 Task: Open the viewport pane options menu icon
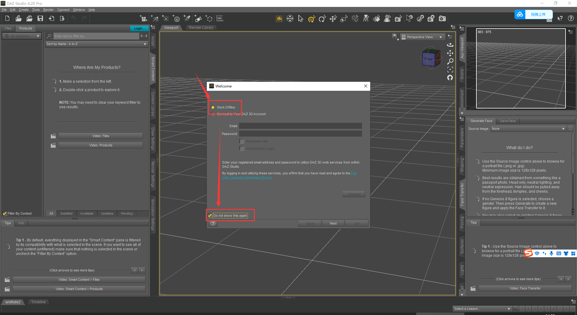[453, 27]
